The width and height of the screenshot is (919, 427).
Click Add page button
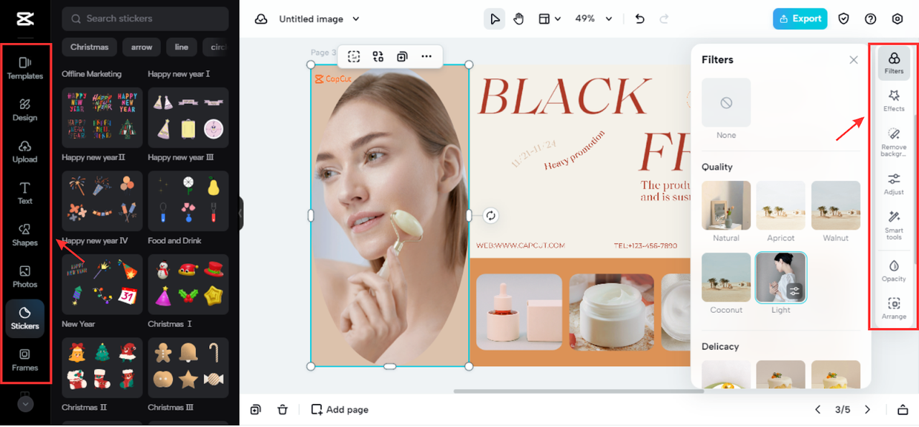pyautogui.click(x=340, y=410)
